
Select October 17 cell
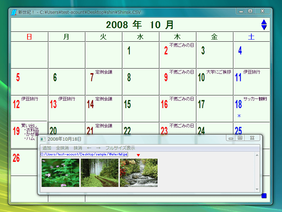215,109
